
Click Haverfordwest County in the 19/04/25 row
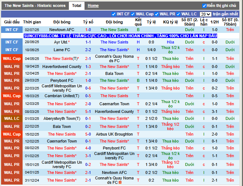[x=62, y=67]
